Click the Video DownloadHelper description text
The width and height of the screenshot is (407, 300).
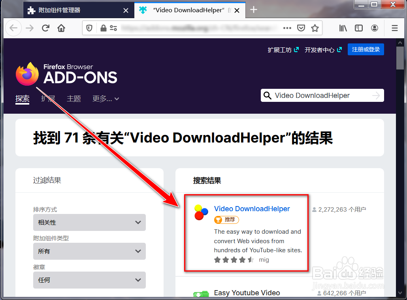(258, 241)
